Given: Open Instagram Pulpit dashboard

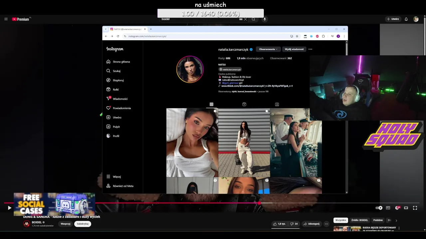Looking at the screenshot, I should [113, 127].
